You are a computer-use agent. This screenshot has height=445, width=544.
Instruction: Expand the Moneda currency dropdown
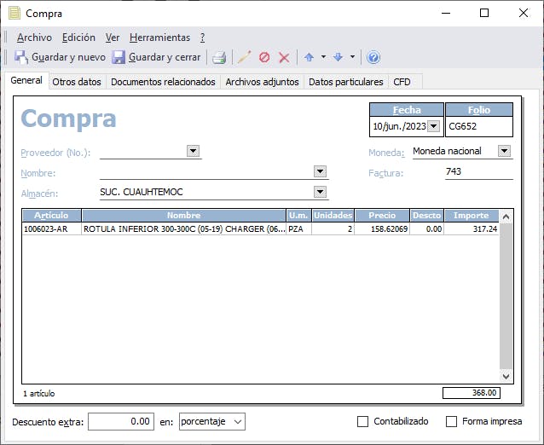(x=504, y=151)
